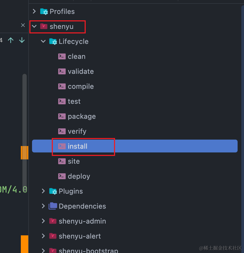Select the shenyu root project label
The width and height of the screenshot is (244, 253).
point(61,27)
